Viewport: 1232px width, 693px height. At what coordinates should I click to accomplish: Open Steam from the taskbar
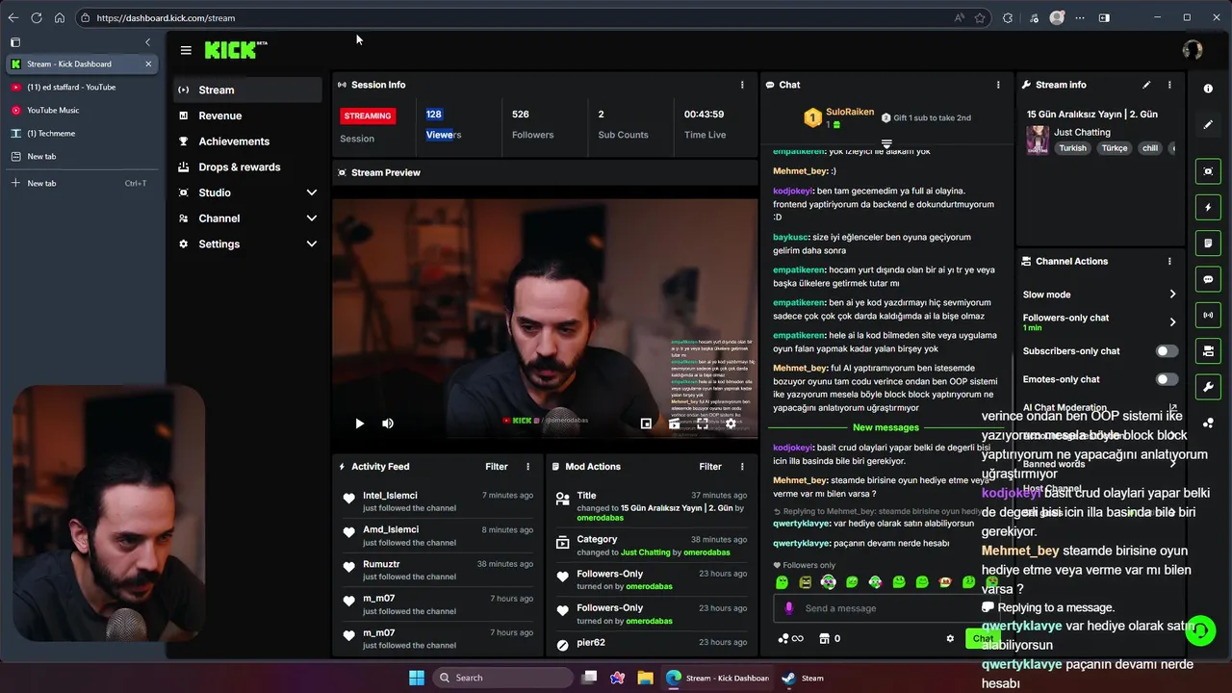[804, 678]
